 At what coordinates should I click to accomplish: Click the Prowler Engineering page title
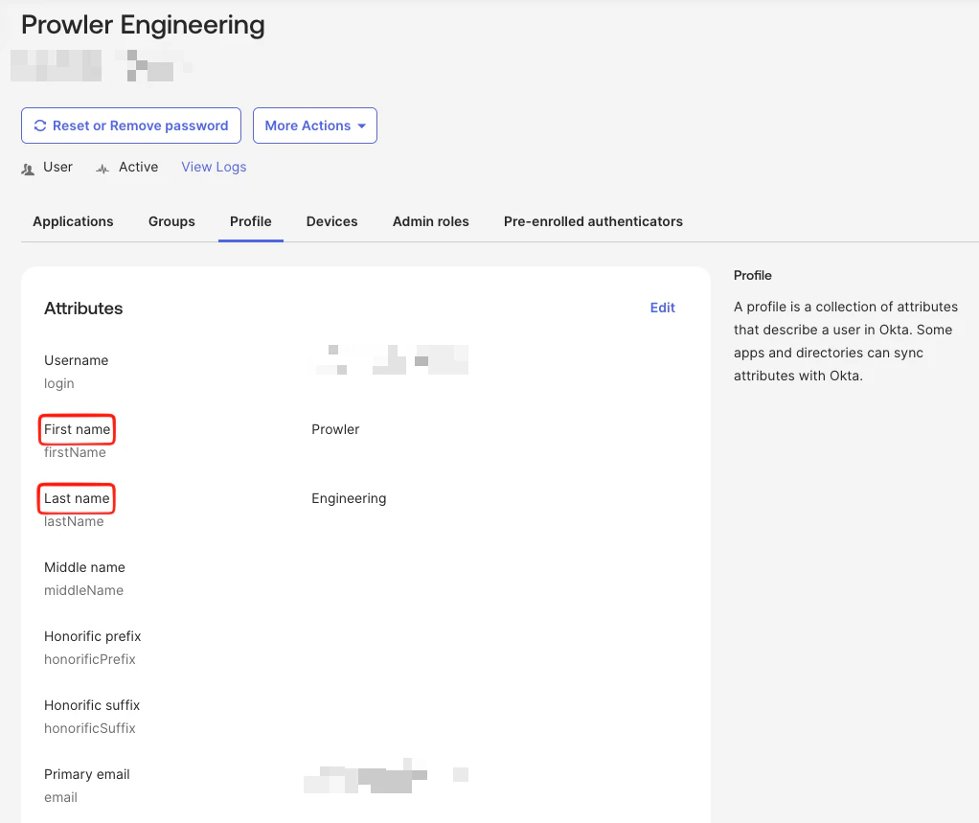coord(142,25)
